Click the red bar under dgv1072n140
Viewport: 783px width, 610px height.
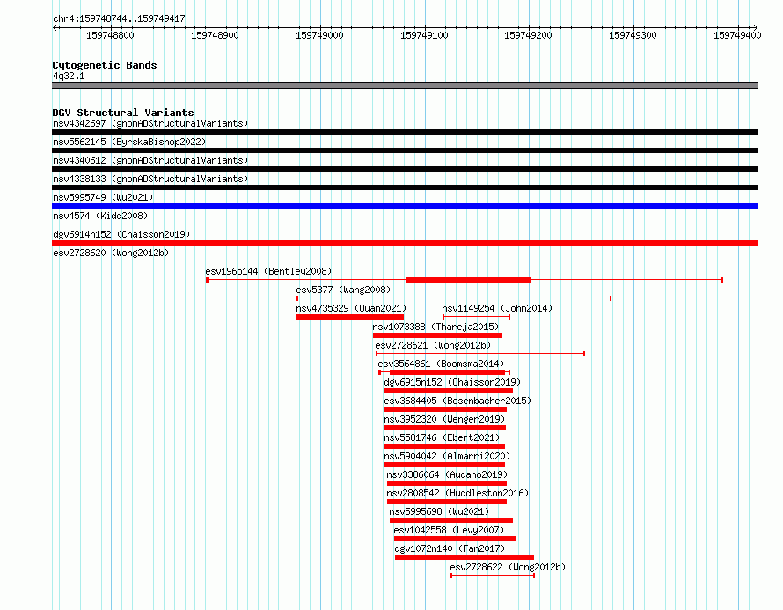point(465,557)
